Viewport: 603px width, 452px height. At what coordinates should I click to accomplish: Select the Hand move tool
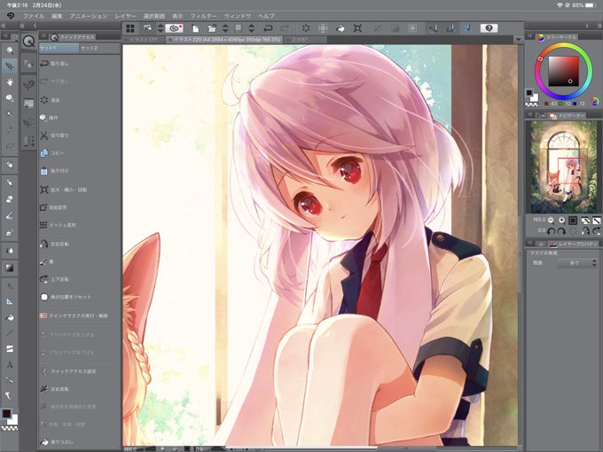10,82
